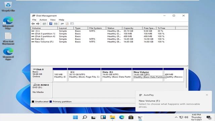Screen dimensions: 215x121
Task: Click the Properties checkmark toolbar icon
Action: click(67, 24)
